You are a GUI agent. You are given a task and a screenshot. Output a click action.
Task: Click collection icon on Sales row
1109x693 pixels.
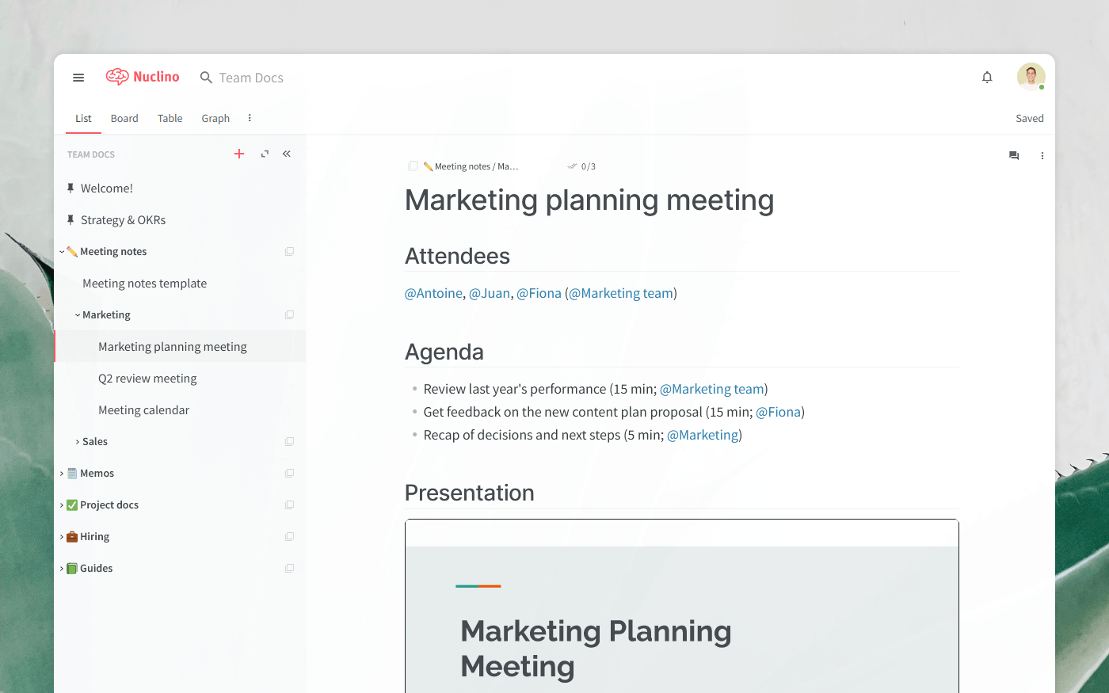tap(290, 441)
